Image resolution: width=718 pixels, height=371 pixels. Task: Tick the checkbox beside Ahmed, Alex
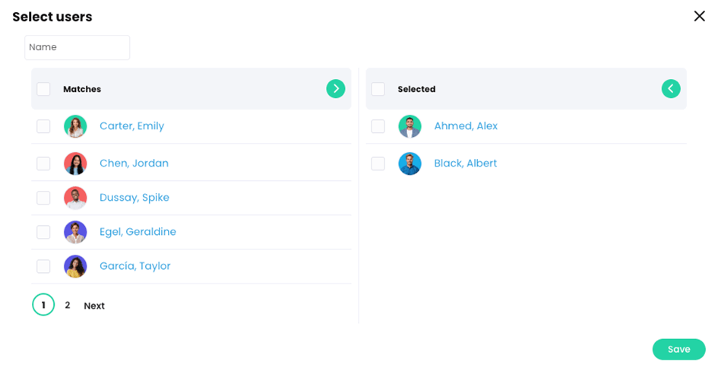tap(378, 126)
